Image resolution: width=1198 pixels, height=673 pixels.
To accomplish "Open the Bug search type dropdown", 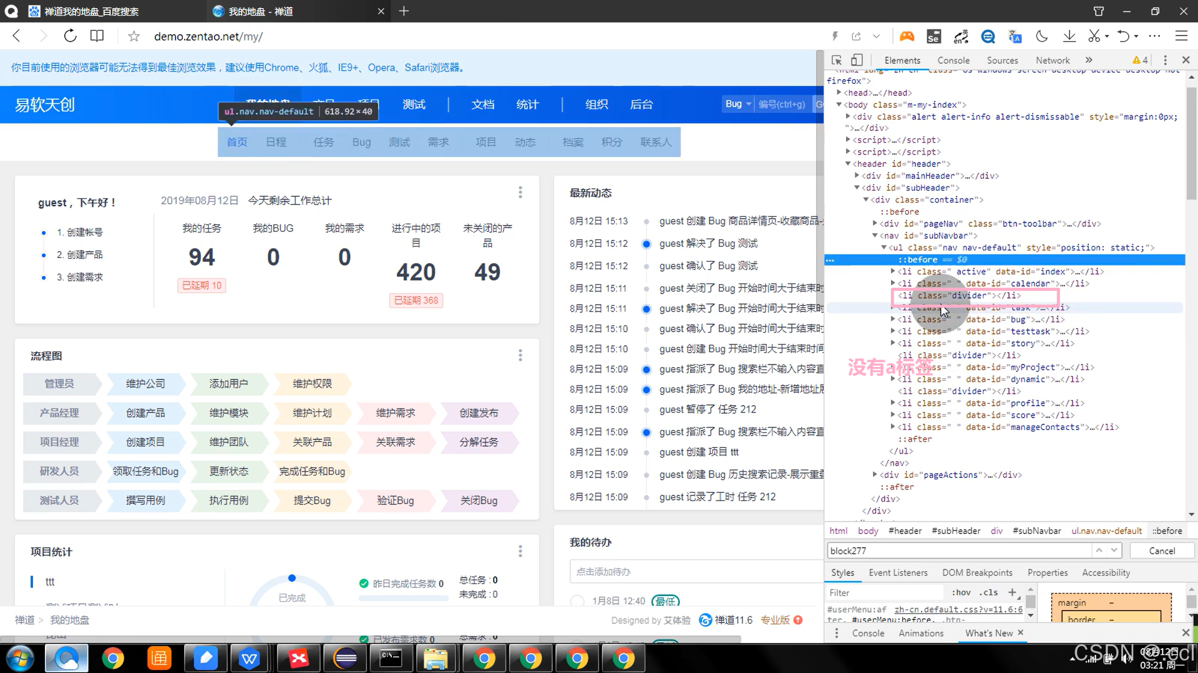I will [x=738, y=104].
